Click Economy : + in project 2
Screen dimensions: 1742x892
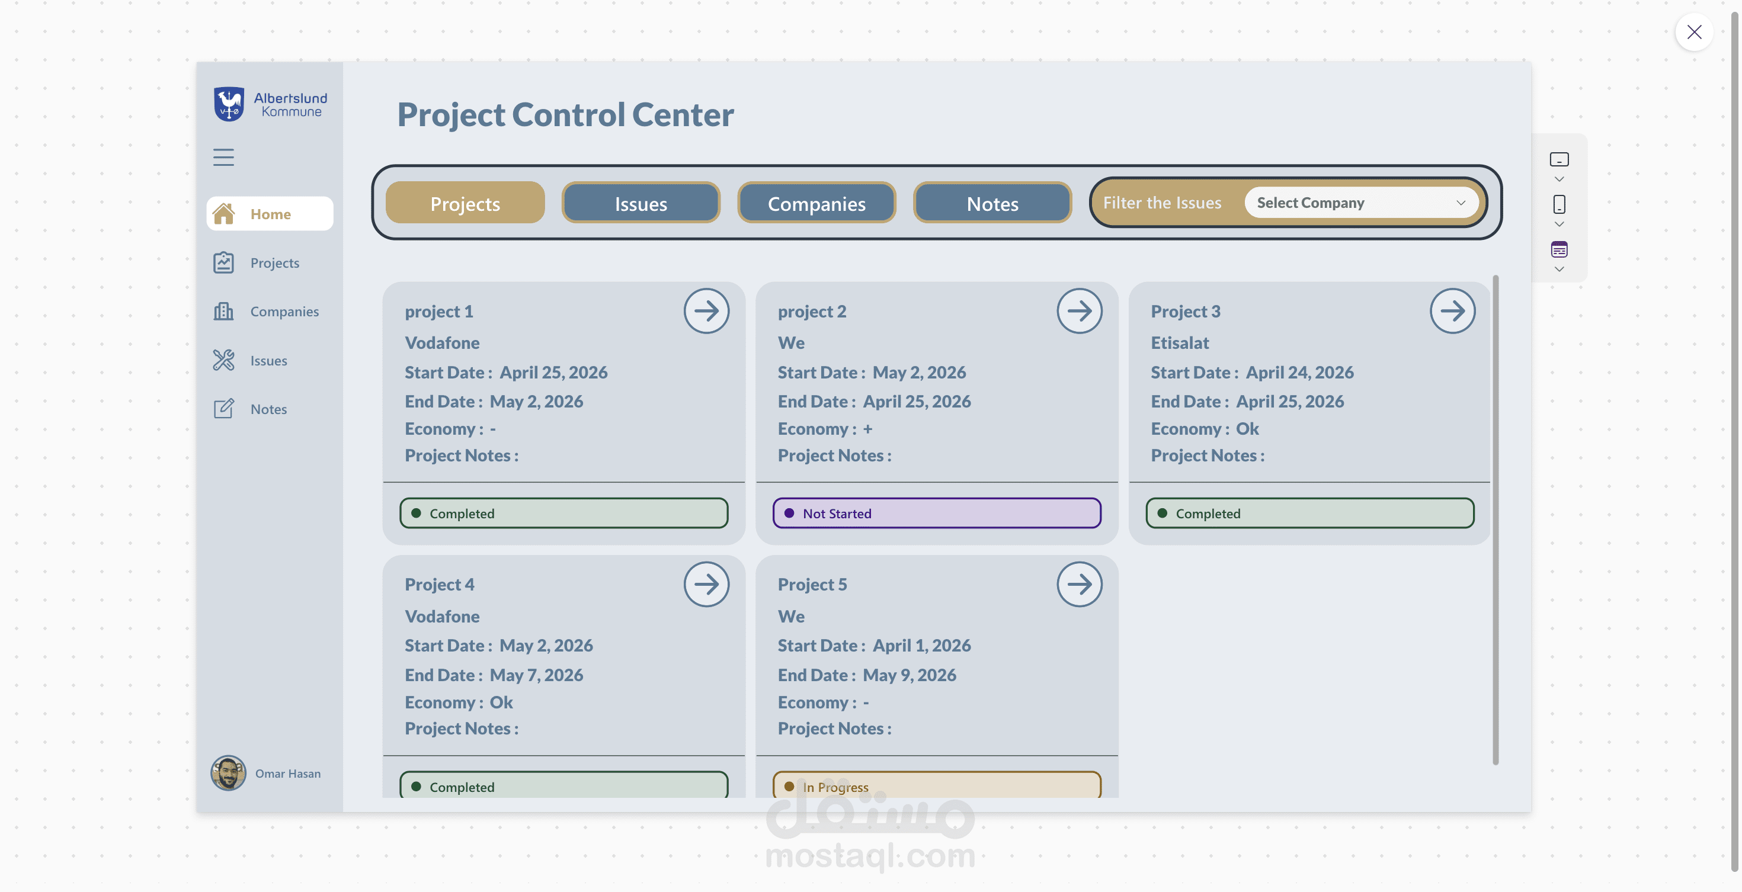(825, 429)
